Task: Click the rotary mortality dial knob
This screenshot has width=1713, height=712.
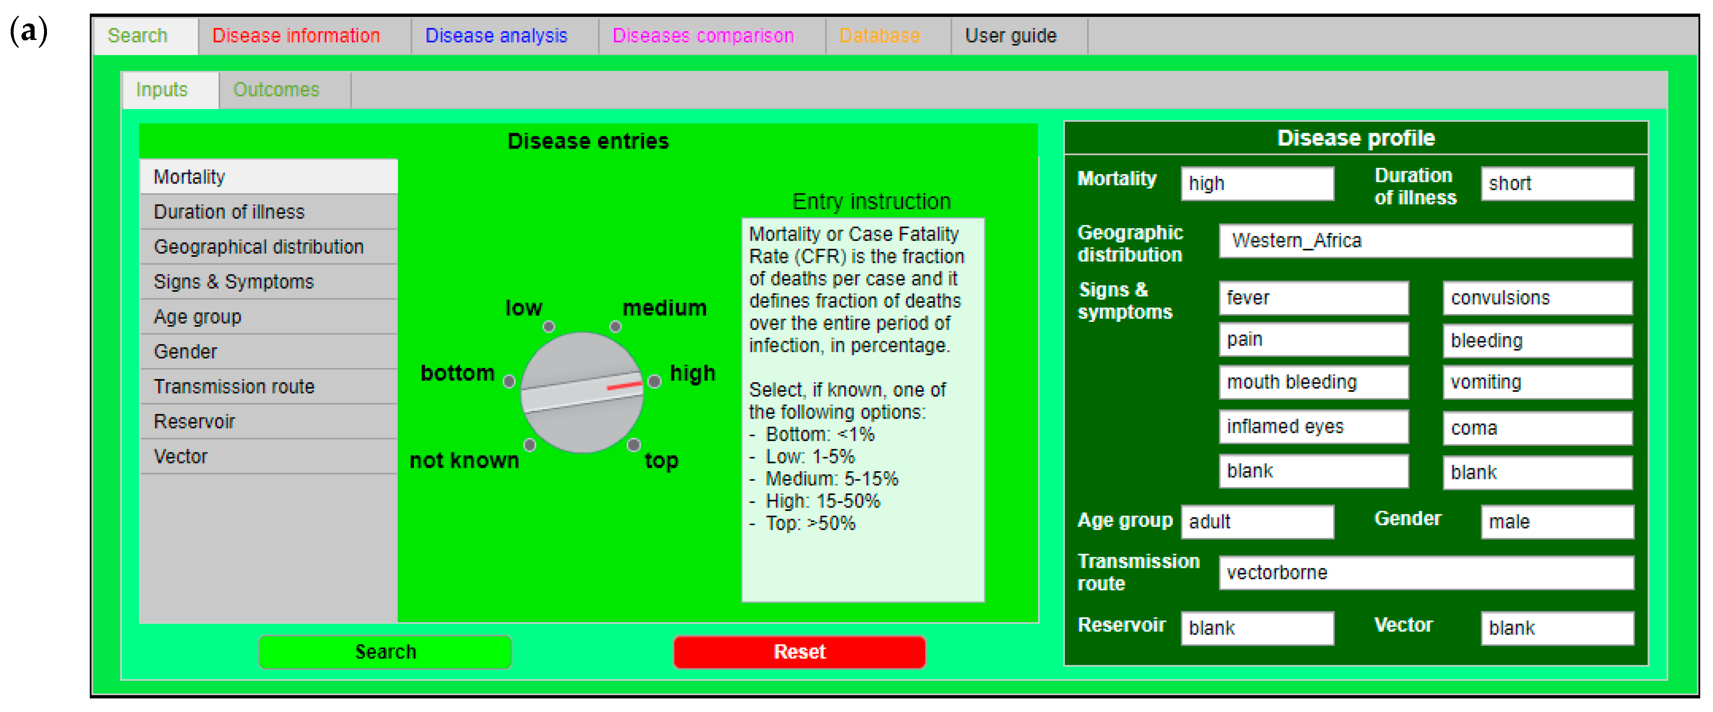Action: (582, 392)
